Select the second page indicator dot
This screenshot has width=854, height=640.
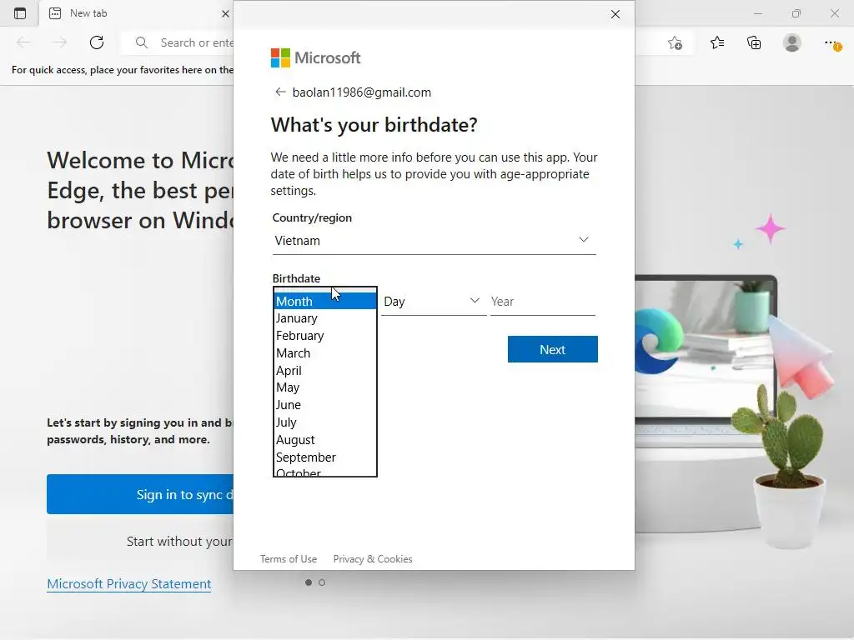[322, 582]
